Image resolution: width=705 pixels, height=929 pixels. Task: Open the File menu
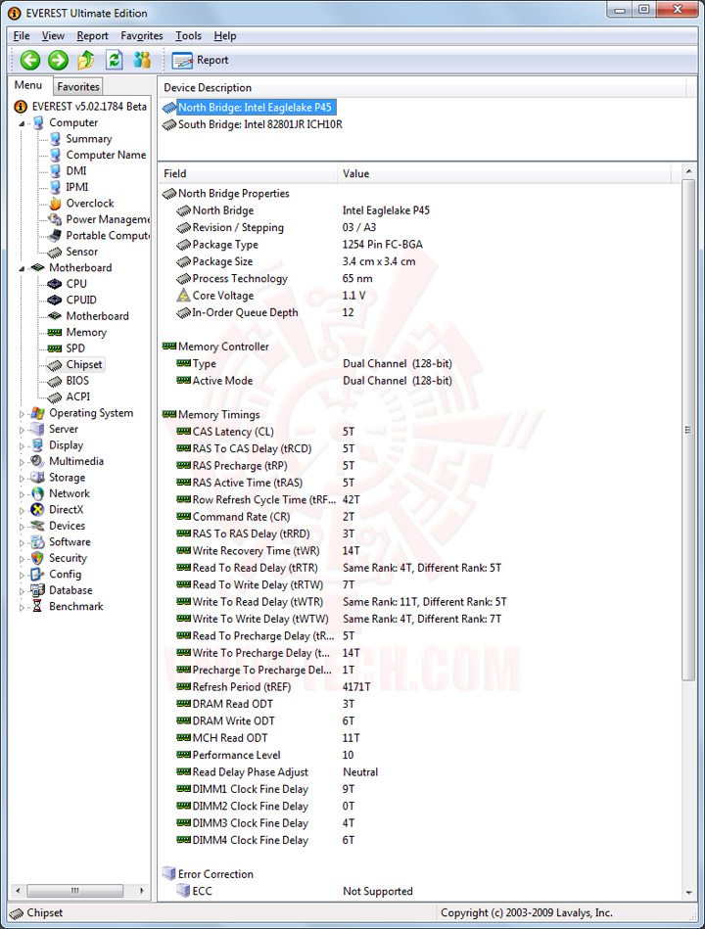[22, 35]
